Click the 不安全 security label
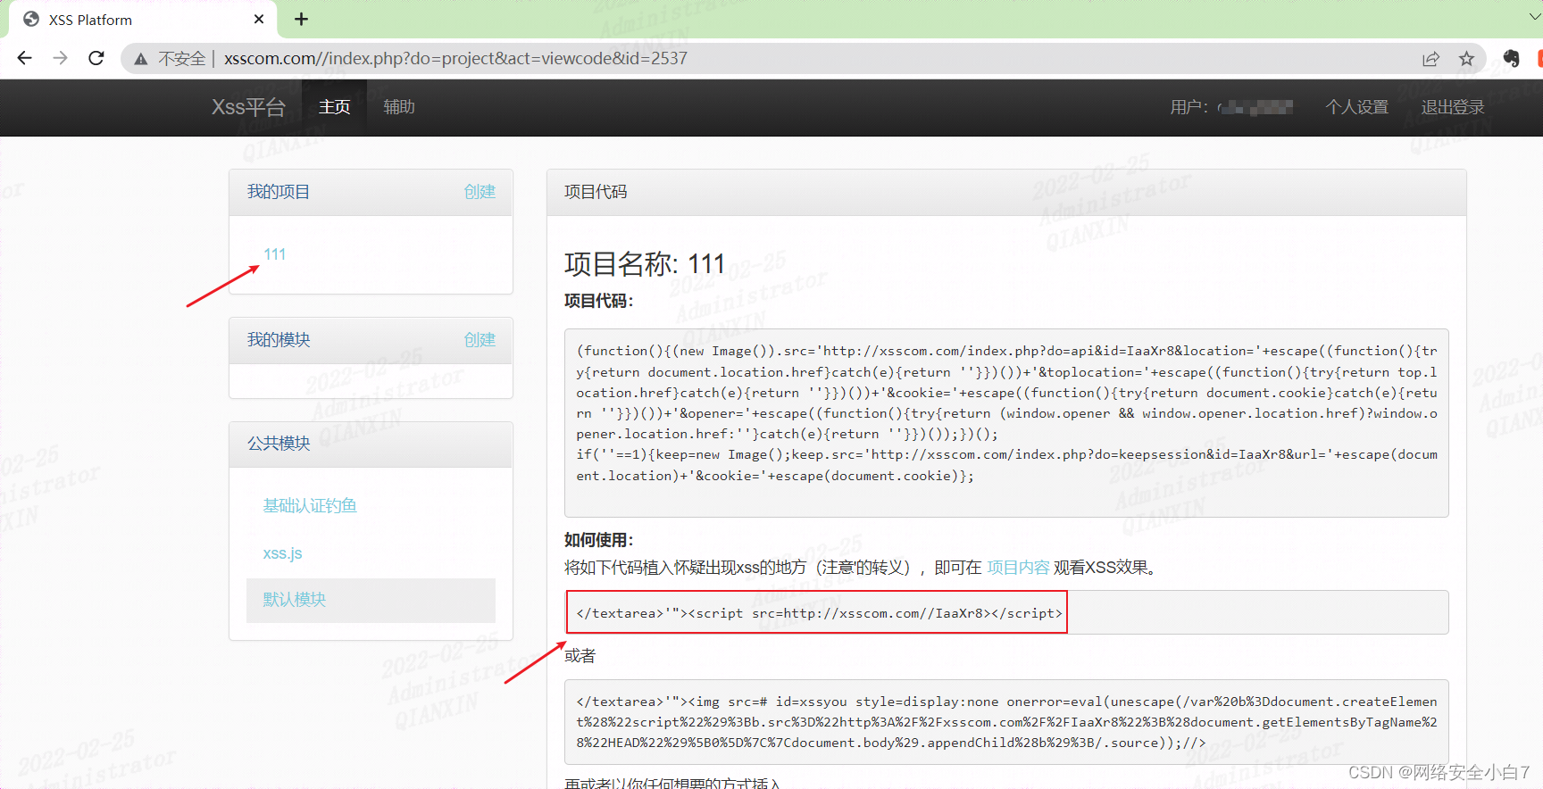 click(182, 59)
